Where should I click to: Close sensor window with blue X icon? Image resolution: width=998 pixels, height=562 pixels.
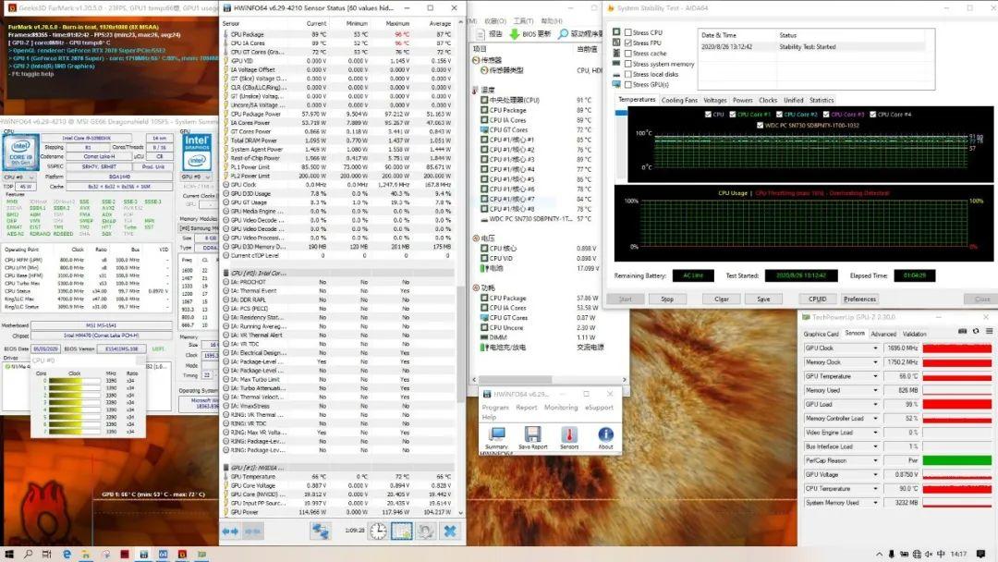coord(449,531)
